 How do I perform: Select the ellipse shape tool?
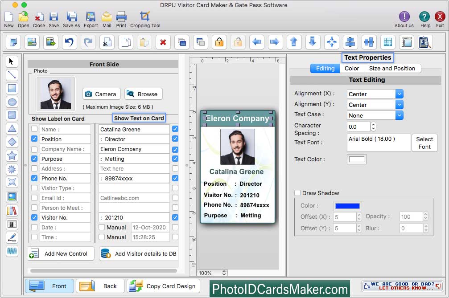pos(12,102)
